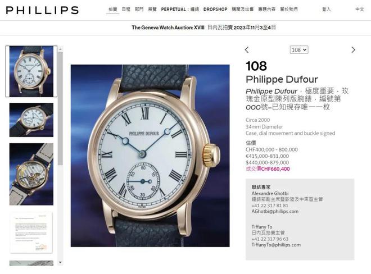Click thumbnail scrollbar down arrow

60,262
